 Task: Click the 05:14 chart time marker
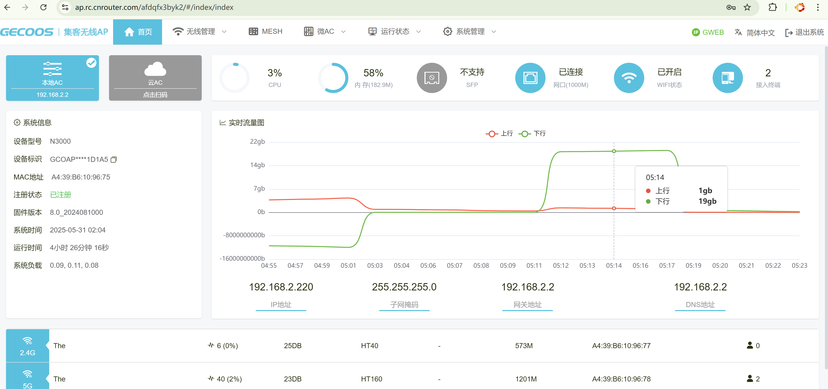[614, 265]
